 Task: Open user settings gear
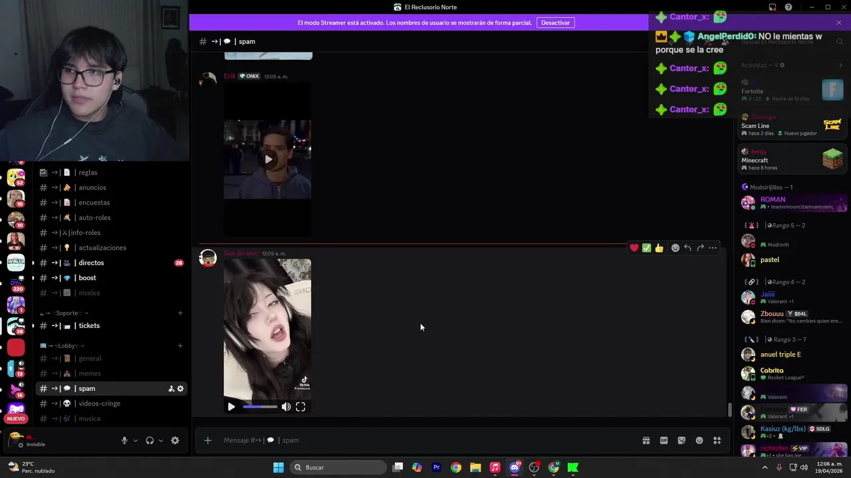(x=175, y=440)
